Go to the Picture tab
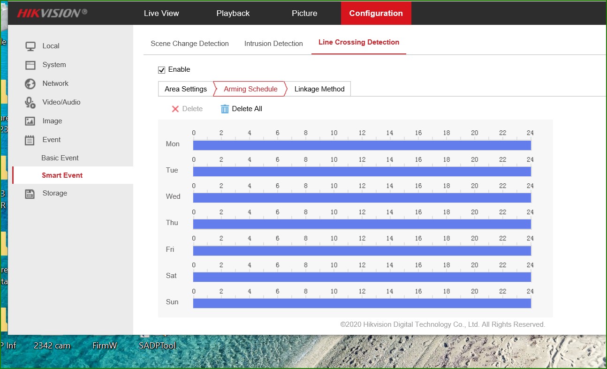607x369 pixels. pos(304,13)
